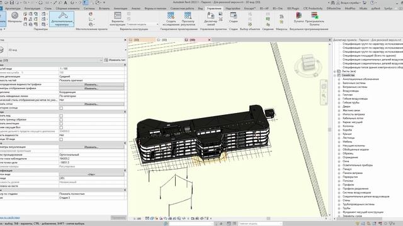Click Изменить button for visibility/graphics overrides
The height and width of the screenshot is (226, 403).
click(91, 84)
